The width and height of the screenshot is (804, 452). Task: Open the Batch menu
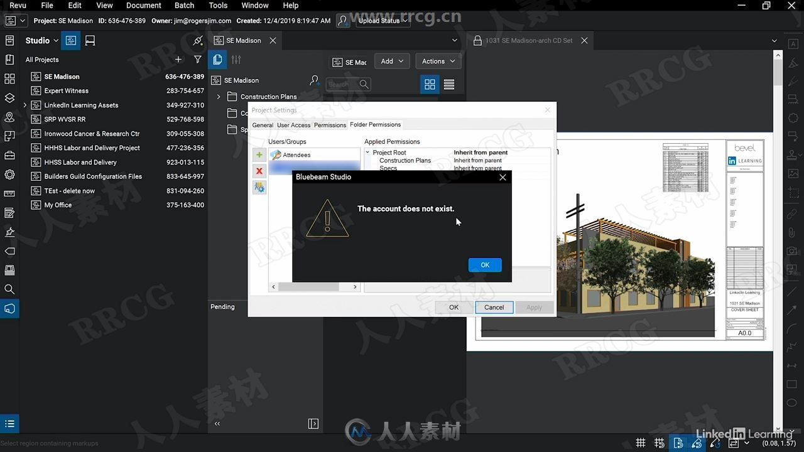click(x=184, y=5)
